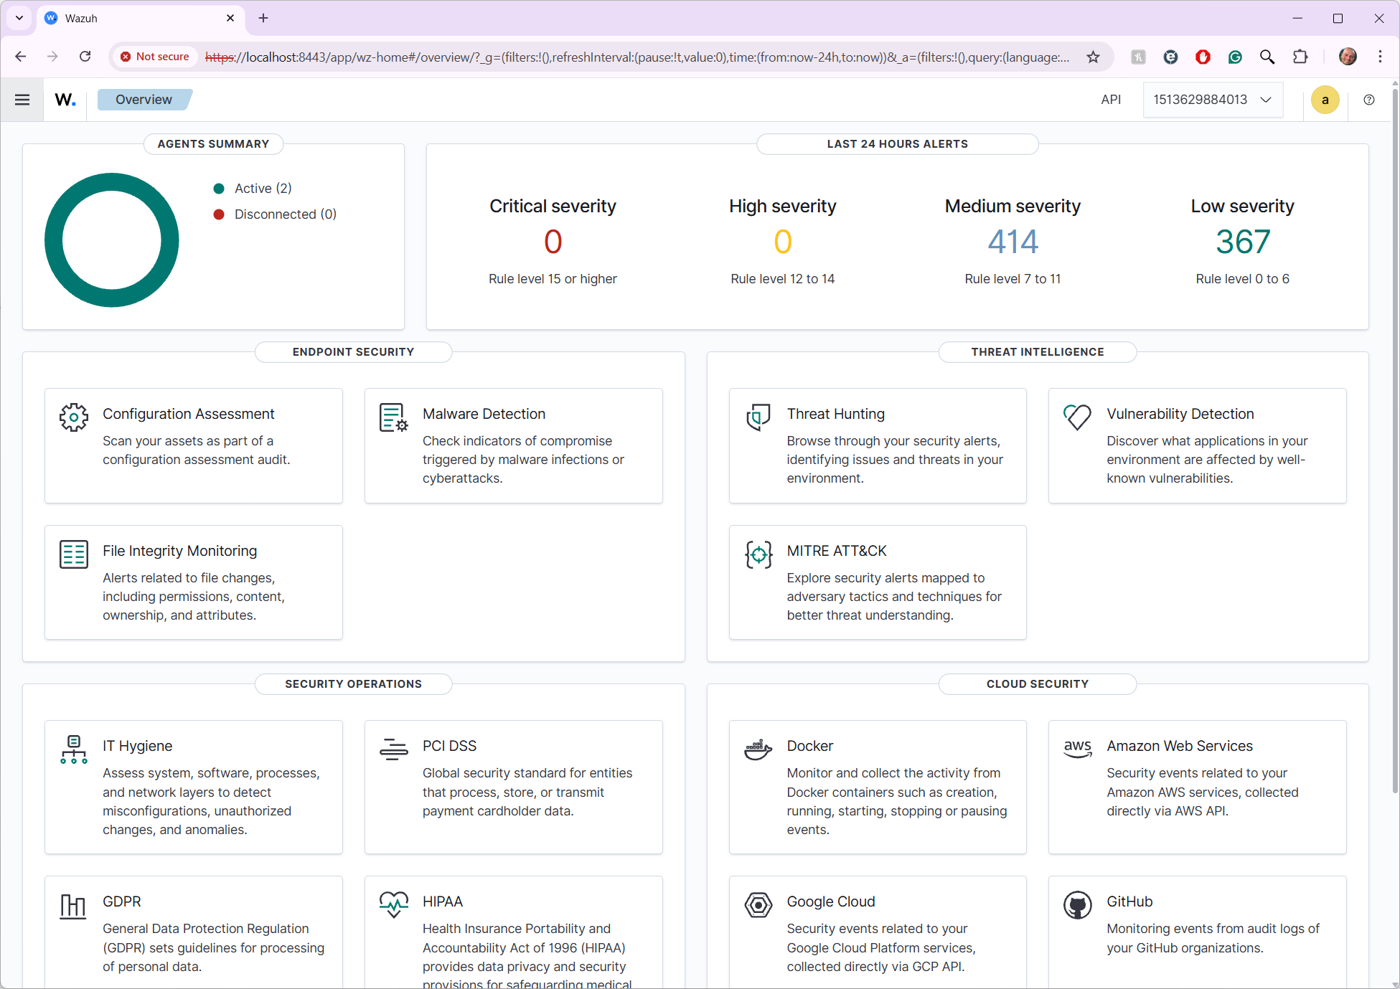Click the page reload button
This screenshot has height=989, width=1400.
[x=85, y=57]
